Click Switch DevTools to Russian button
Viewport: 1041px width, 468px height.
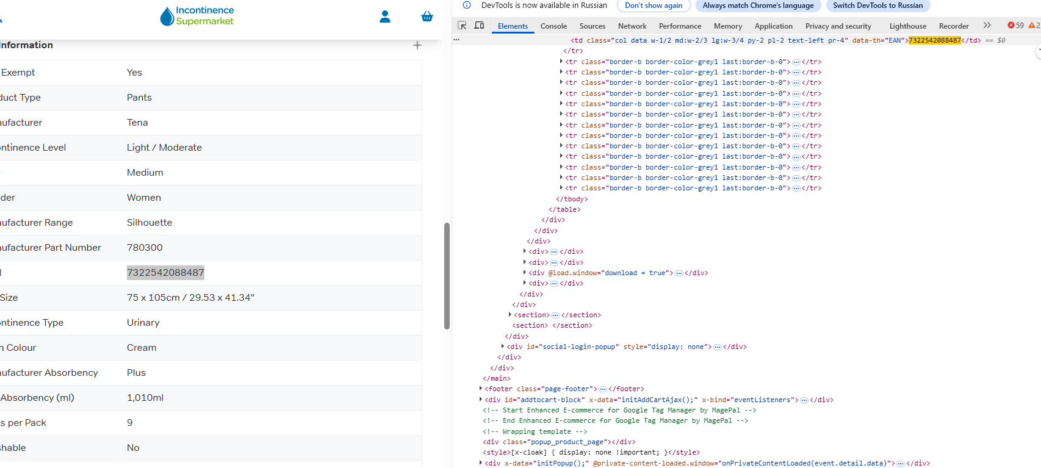877,5
